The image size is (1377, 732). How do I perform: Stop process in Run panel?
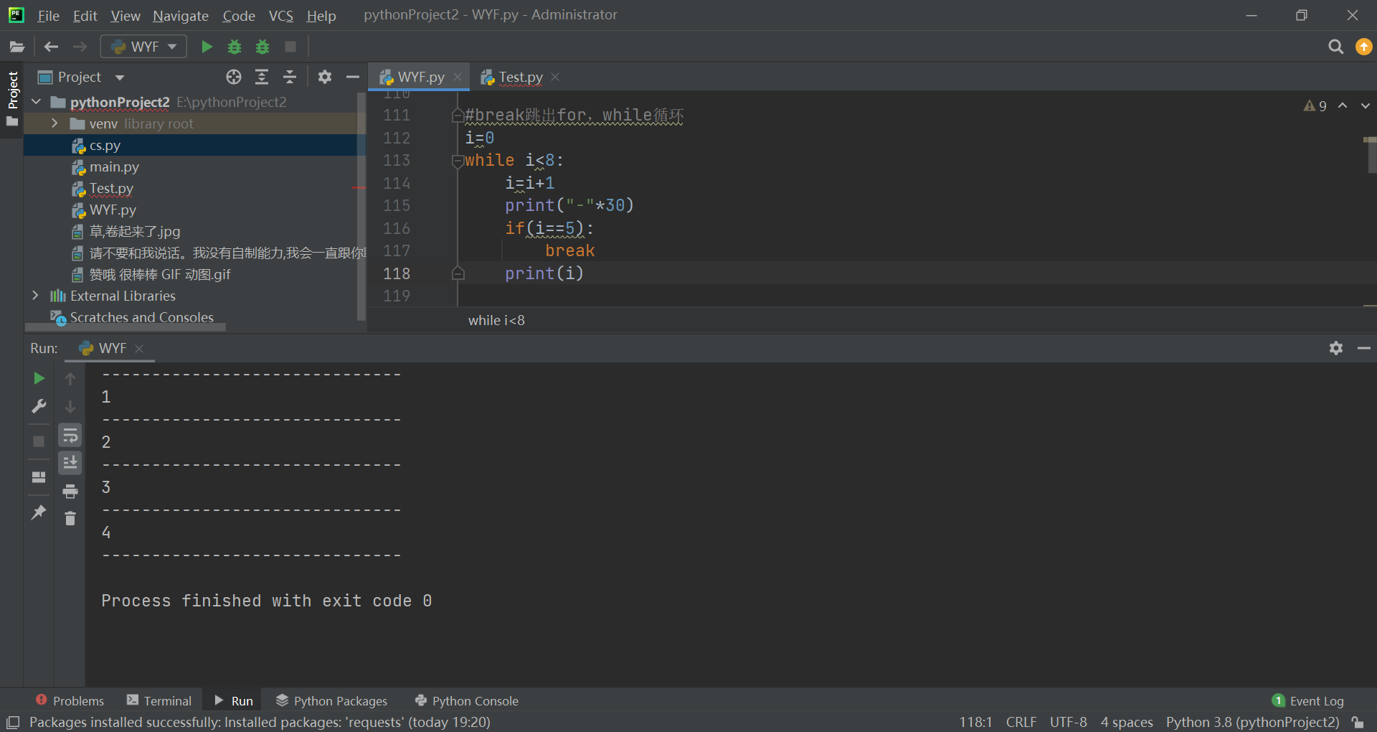click(39, 441)
